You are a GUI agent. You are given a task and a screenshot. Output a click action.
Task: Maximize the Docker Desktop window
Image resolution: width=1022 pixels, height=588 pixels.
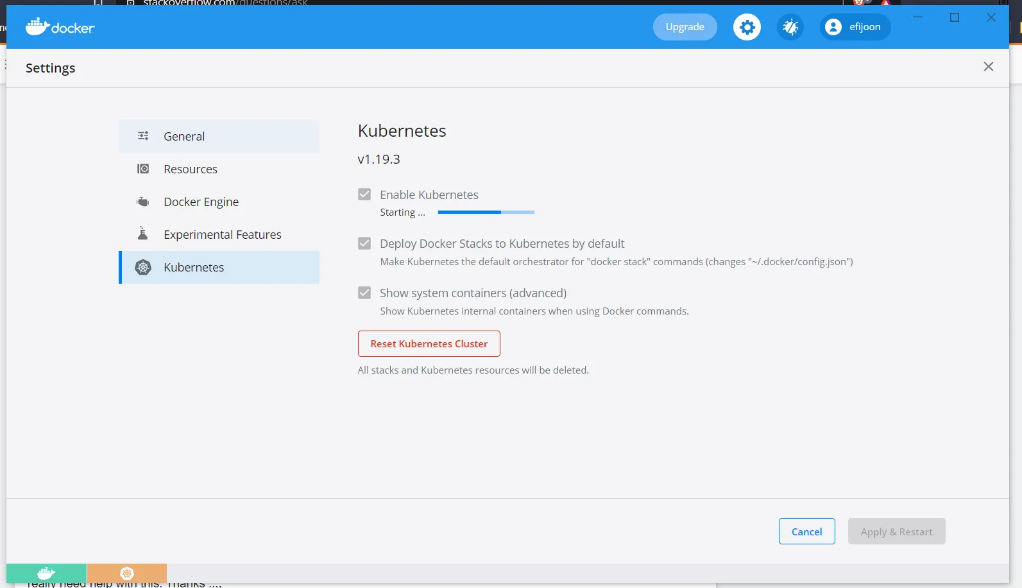pos(955,17)
